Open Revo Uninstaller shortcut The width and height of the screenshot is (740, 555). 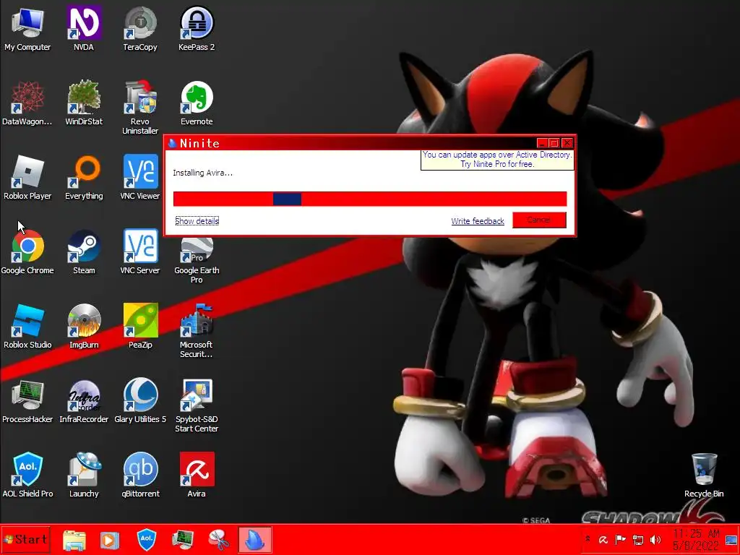140,108
